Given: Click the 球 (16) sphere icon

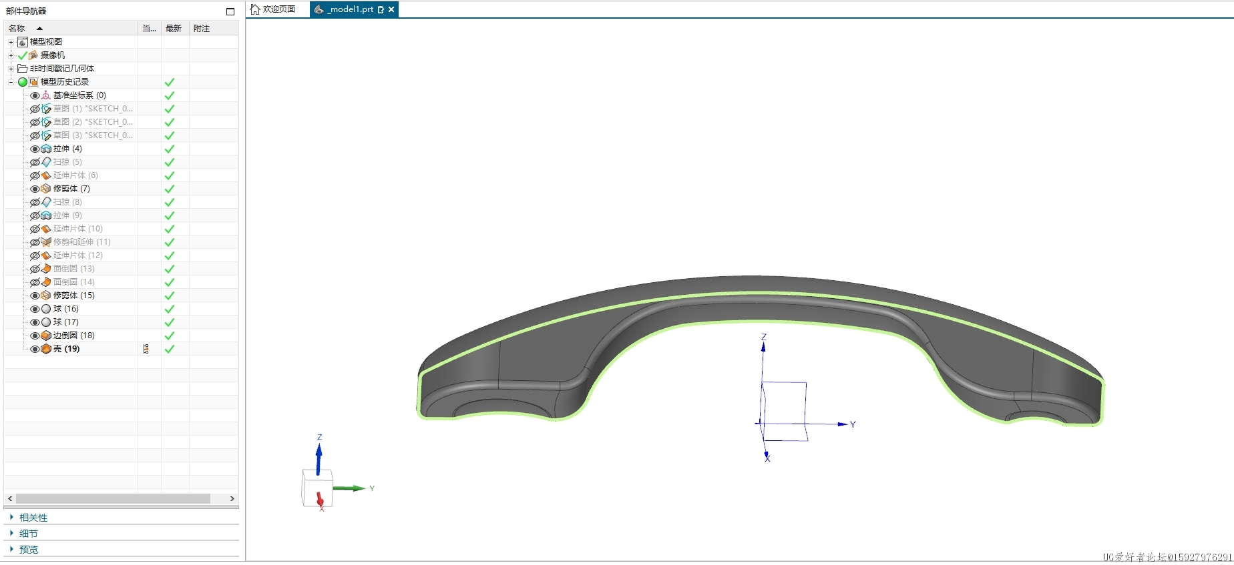Looking at the screenshot, I should pyautogui.click(x=46, y=309).
